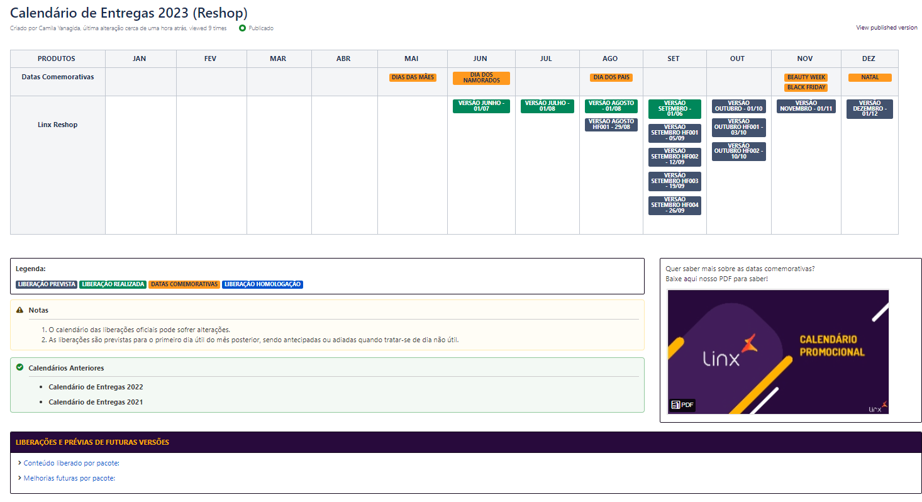Click the VERSÃO NOVEMBRO - 01/11 release tag
This screenshot has width=922, height=502.
coord(806,106)
